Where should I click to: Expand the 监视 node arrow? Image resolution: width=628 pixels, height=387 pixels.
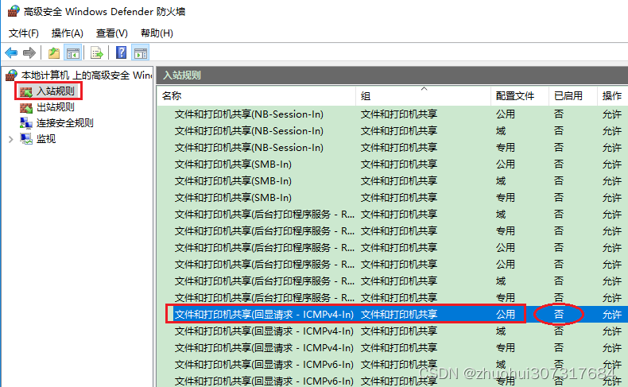(11, 139)
